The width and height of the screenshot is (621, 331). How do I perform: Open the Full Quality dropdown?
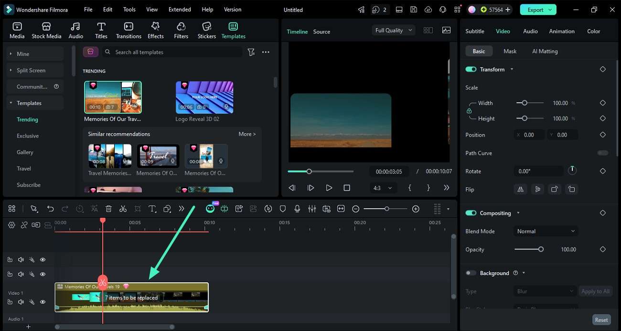[394, 30]
